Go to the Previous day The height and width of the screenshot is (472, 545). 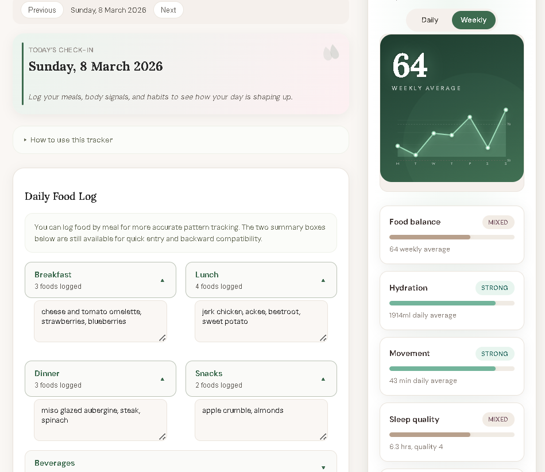(x=42, y=10)
